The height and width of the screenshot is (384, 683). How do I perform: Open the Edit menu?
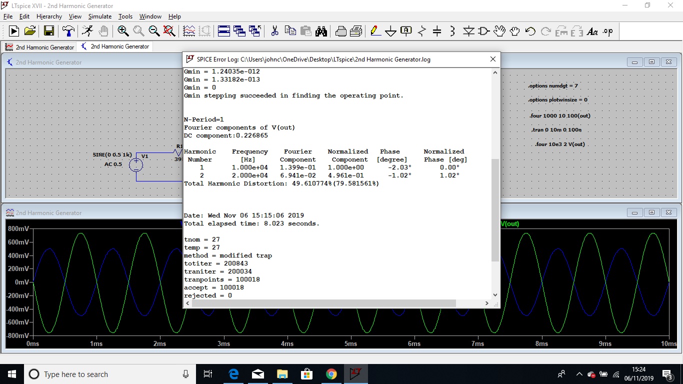point(24,16)
